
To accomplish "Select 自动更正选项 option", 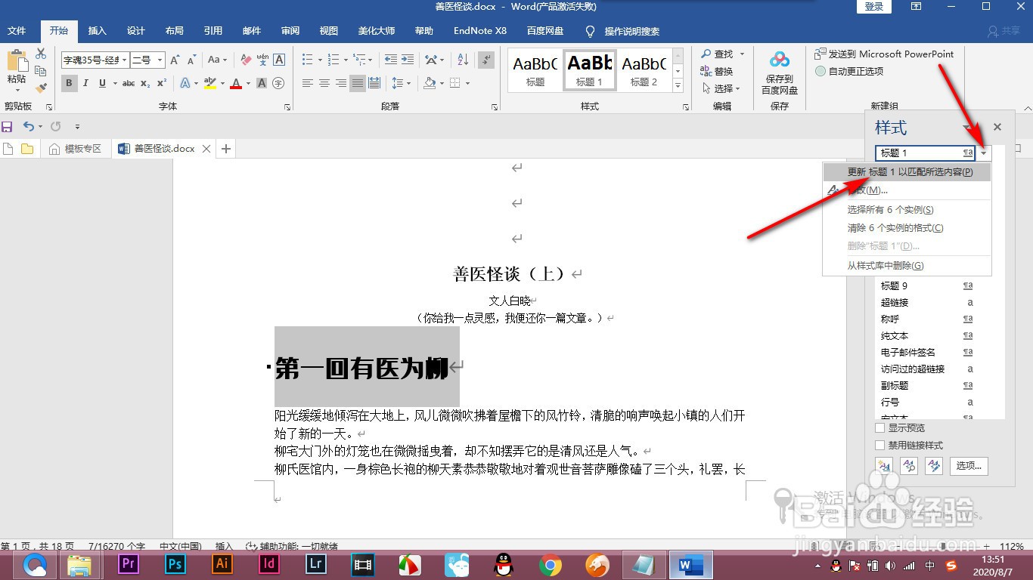I will click(848, 71).
